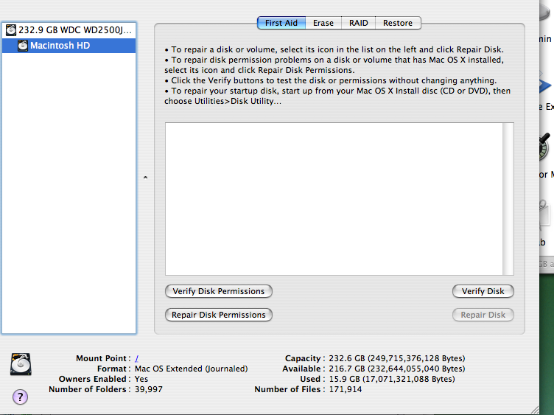Select the 232.9 GB WDC WD2500J disk
Screen dimensions: 554x415
click(x=69, y=30)
